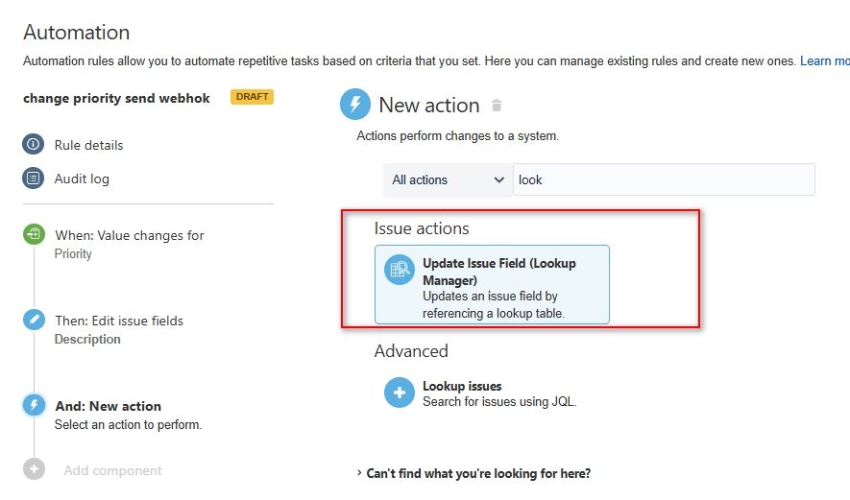Screen dimensions: 850x500
Task: Click the large New action lightning icon
Action: (x=355, y=104)
